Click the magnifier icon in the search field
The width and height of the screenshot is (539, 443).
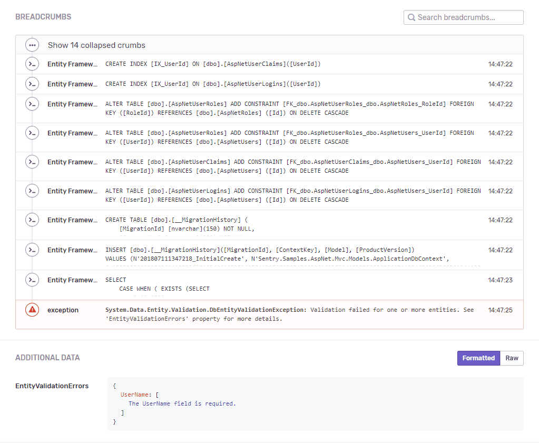tap(411, 17)
